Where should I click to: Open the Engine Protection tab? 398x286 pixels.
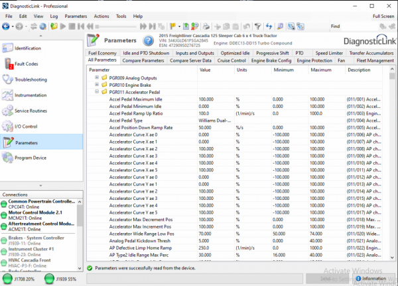click(314, 61)
